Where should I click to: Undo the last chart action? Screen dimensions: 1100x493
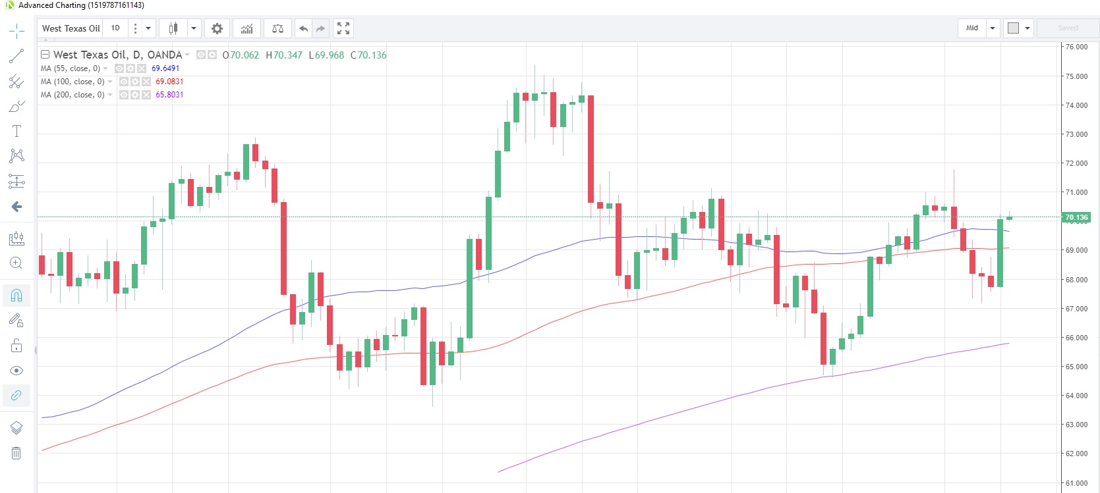point(303,28)
